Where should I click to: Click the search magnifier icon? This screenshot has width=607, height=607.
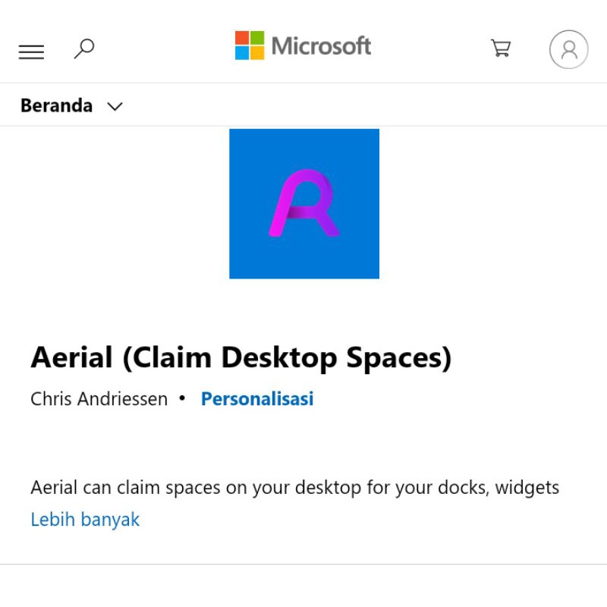click(x=83, y=48)
